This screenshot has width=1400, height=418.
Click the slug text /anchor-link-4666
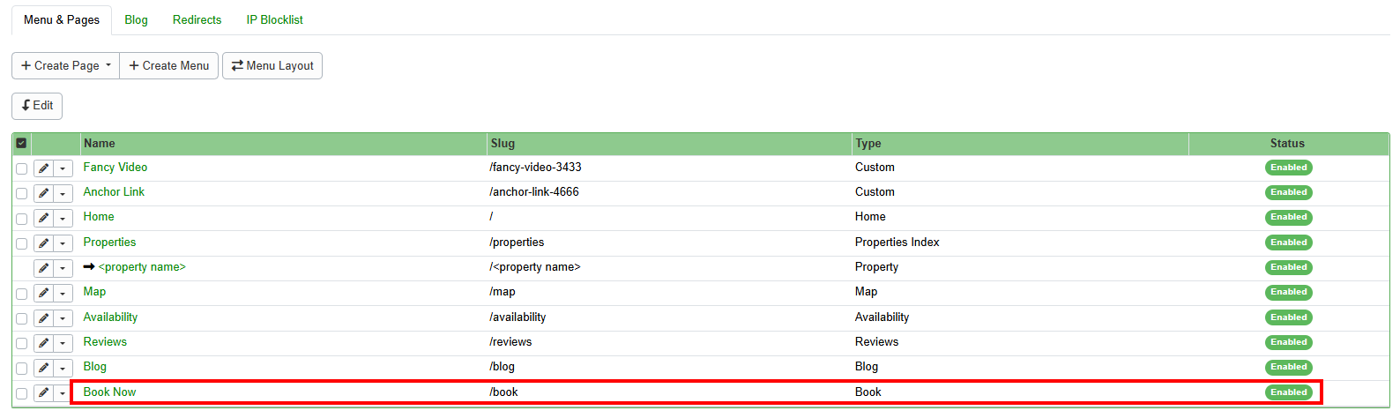point(534,191)
